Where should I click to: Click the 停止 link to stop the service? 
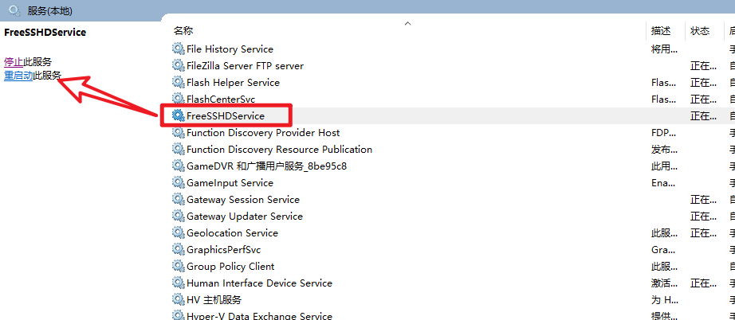click(14, 61)
